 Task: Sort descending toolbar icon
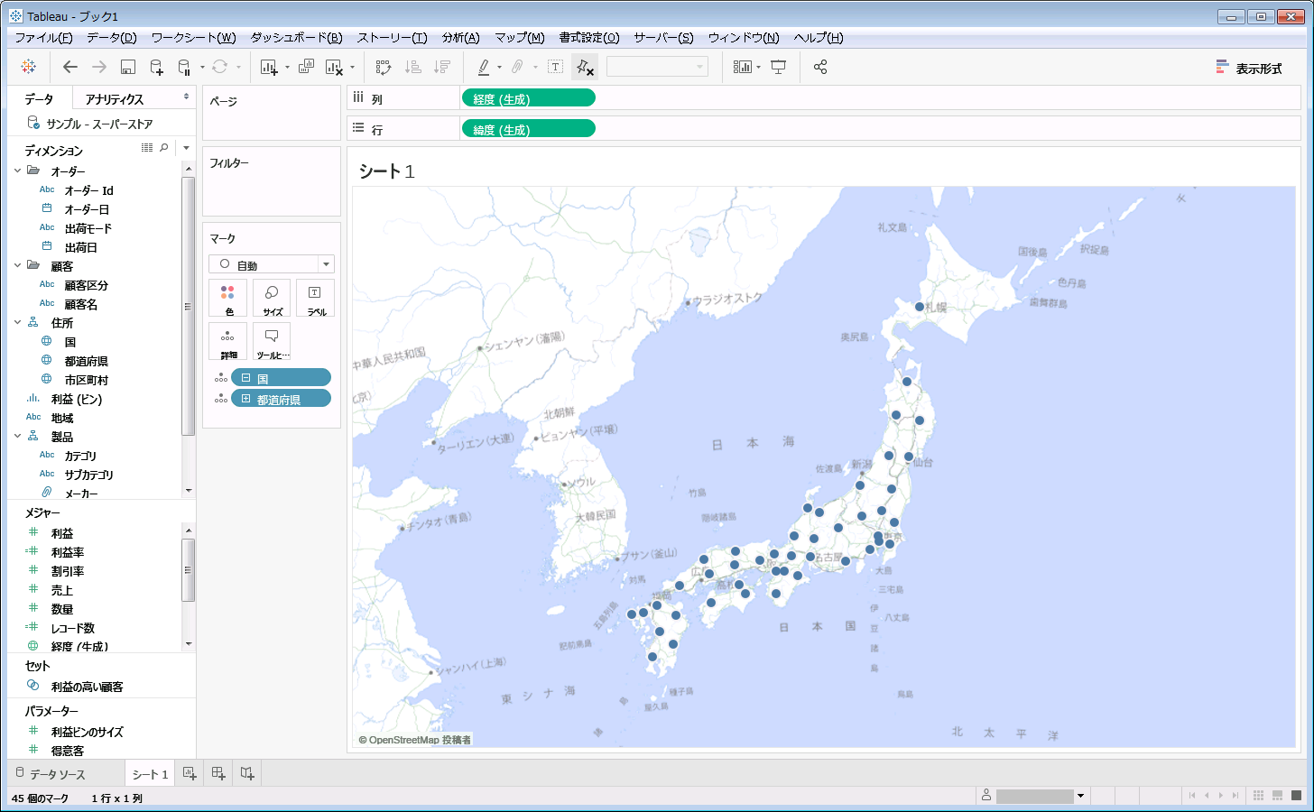pos(442,67)
